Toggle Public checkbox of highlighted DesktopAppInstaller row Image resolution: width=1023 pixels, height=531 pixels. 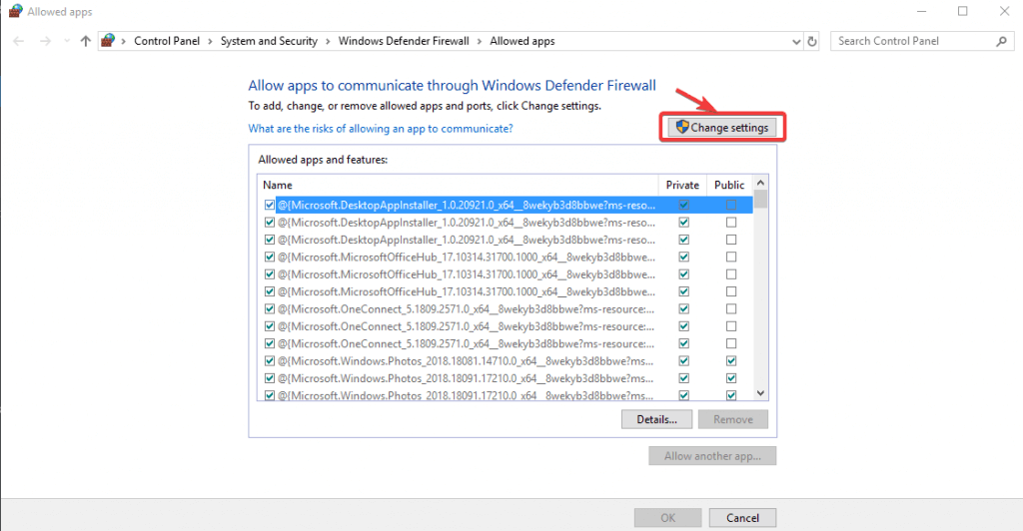coord(731,205)
